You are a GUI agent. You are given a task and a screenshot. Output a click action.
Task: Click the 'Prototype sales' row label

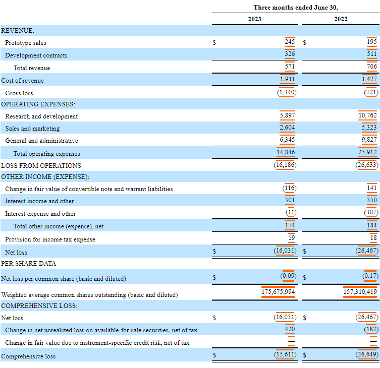click(x=26, y=43)
